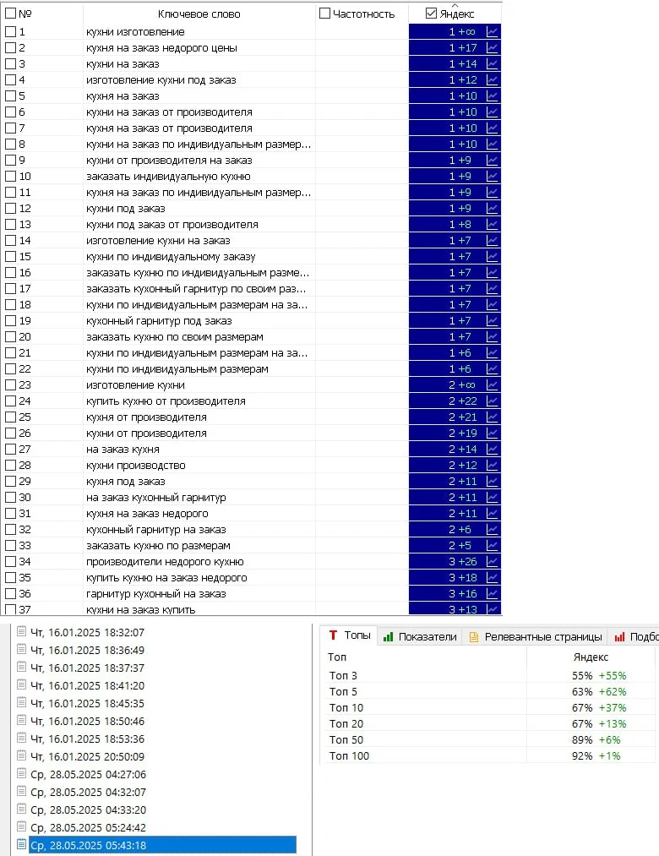Click the Топ 50 value "89%"
Viewport: 659px width, 856px height.
(x=582, y=740)
